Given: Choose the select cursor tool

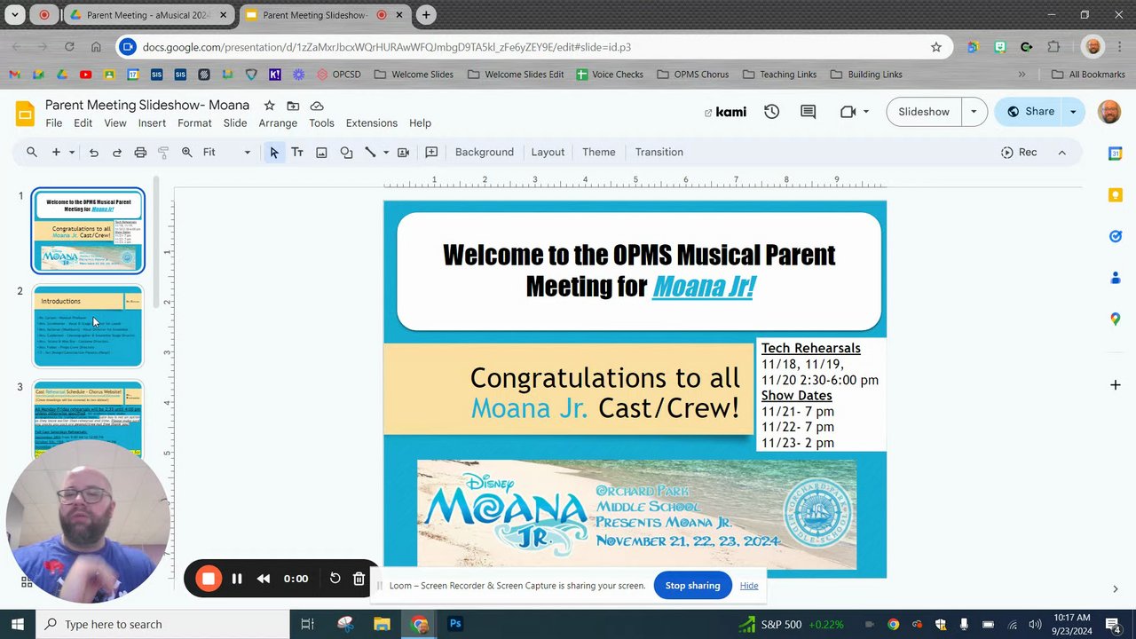Looking at the screenshot, I should pos(274,153).
